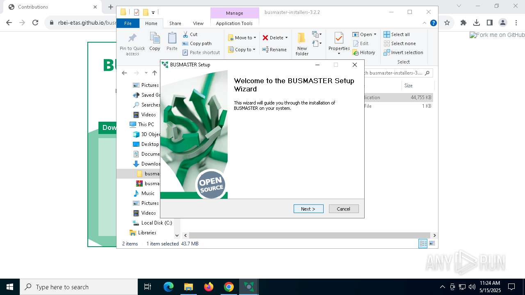The width and height of the screenshot is (525, 295).
Task: Open Microsoft Edge from taskbar
Action: 169,287
